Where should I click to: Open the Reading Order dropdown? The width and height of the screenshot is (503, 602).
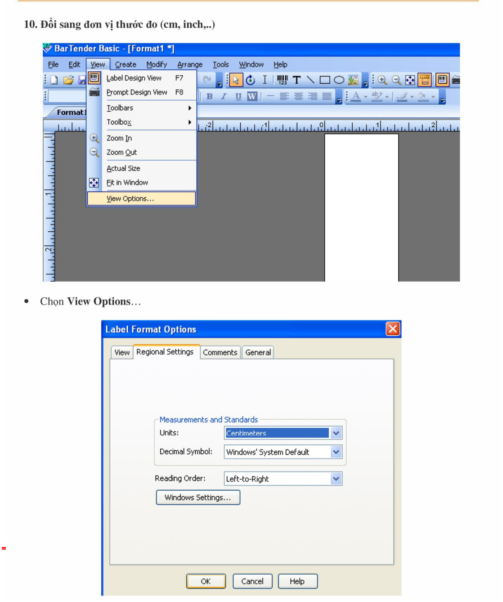pyautogui.click(x=336, y=479)
